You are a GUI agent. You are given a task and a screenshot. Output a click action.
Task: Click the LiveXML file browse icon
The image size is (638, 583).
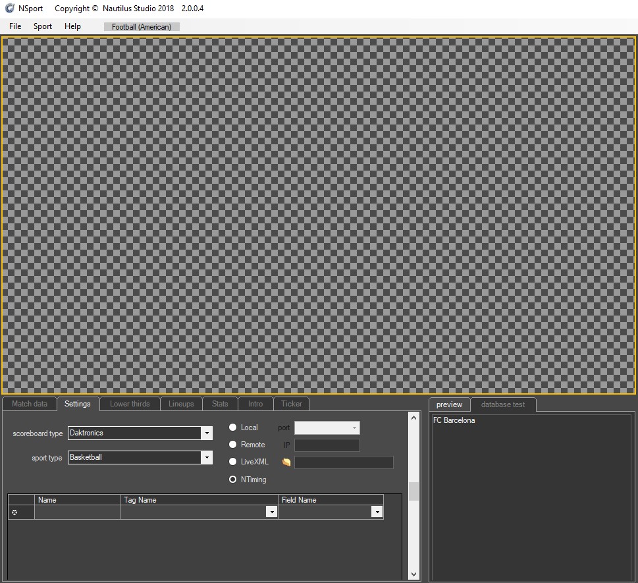coord(286,462)
